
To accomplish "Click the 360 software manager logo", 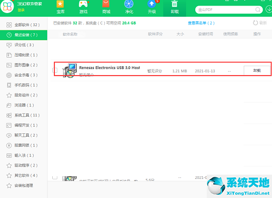I will [x=7, y=7].
